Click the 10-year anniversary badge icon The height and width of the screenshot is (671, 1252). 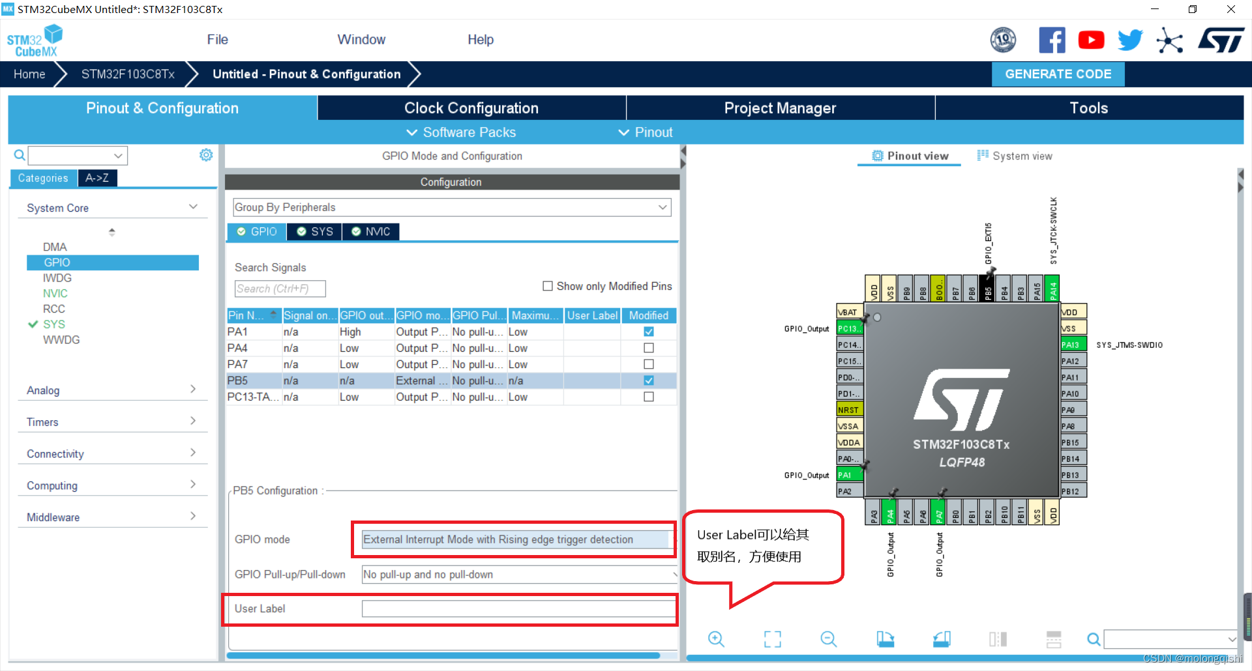coord(1003,40)
